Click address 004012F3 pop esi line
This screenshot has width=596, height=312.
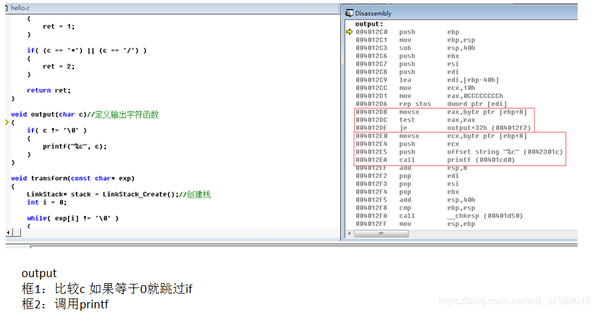(x=408, y=184)
